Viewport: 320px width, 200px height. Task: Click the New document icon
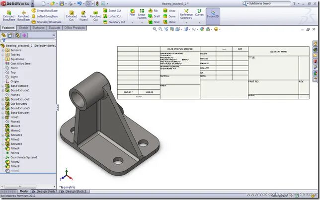43,3
